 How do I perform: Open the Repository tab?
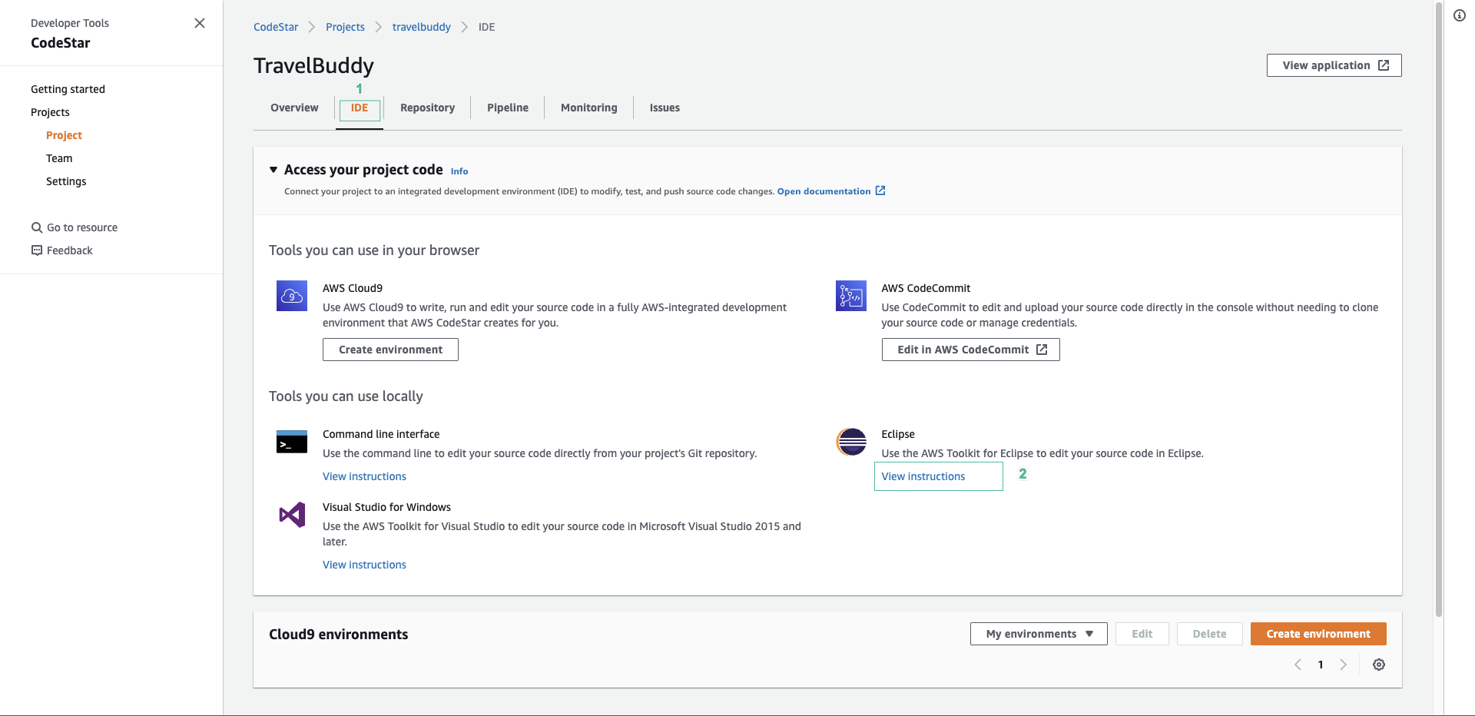[x=427, y=108]
